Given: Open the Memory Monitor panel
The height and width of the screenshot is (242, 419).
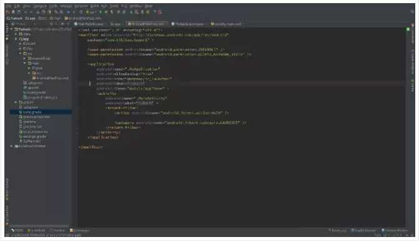Looking at the screenshot, I should click(x=394, y=231).
